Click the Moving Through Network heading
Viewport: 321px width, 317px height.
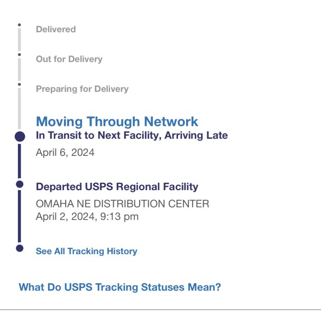point(117,122)
